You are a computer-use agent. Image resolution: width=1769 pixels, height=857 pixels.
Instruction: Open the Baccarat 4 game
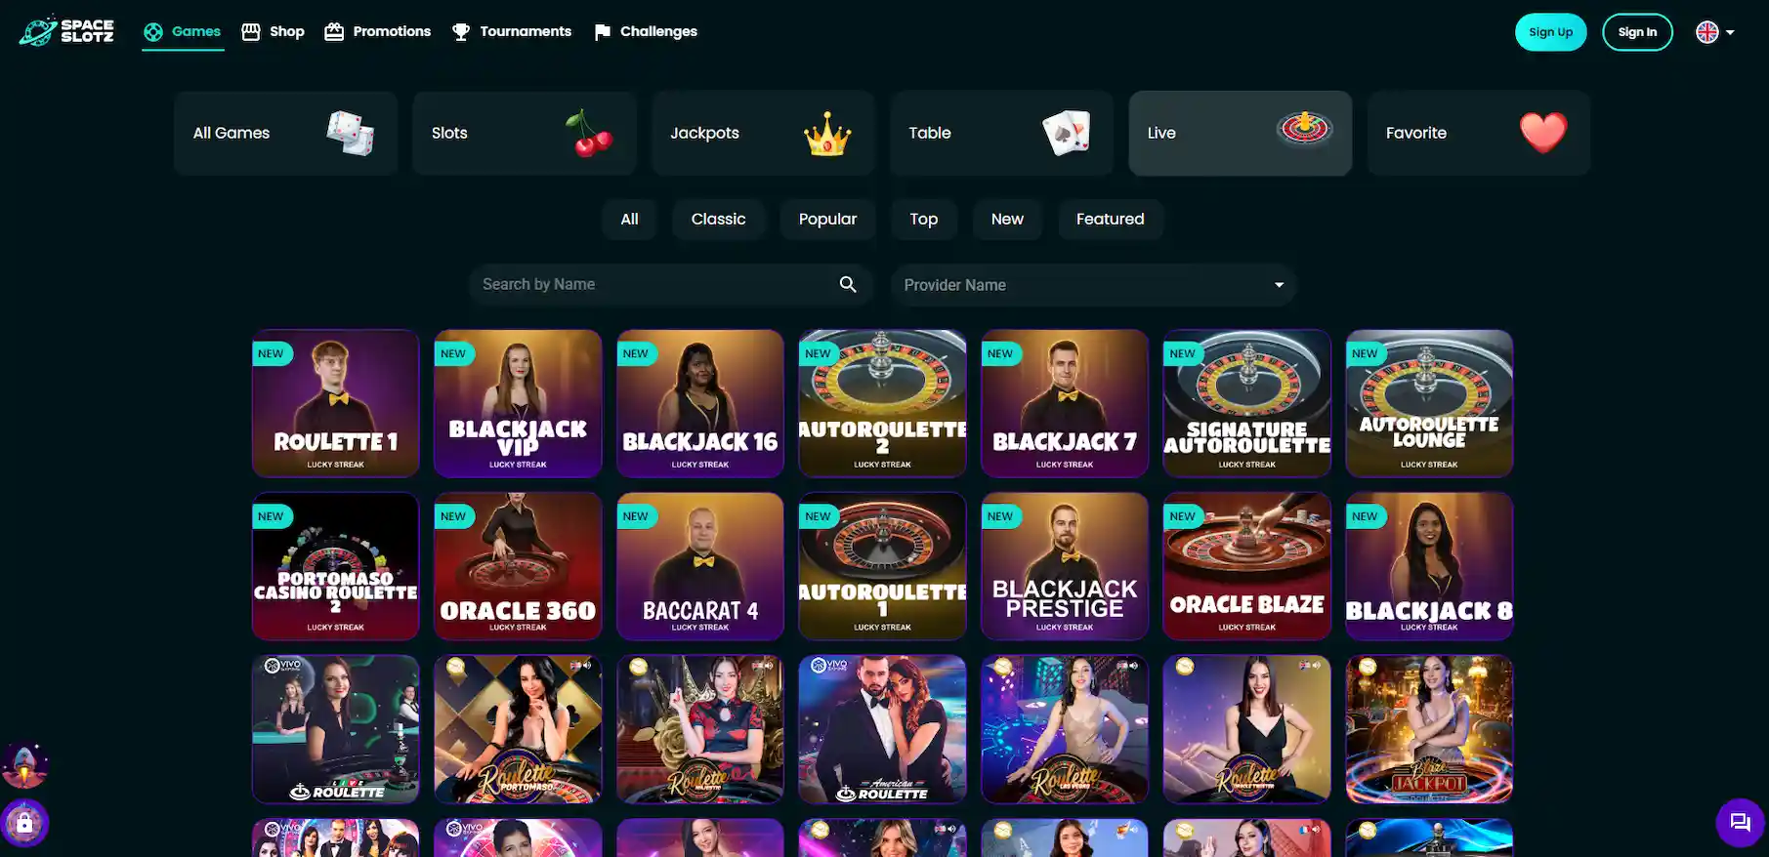(x=700, y=566)
